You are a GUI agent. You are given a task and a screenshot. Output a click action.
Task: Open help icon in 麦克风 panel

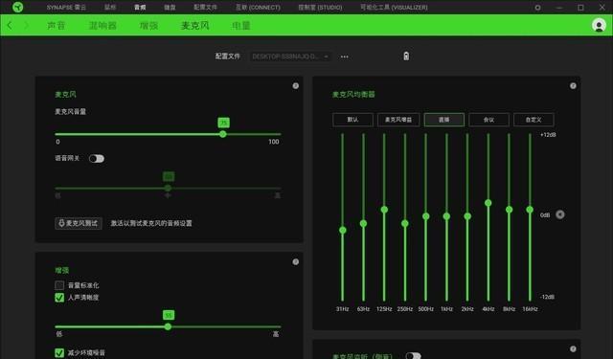(x=296, y=86)
